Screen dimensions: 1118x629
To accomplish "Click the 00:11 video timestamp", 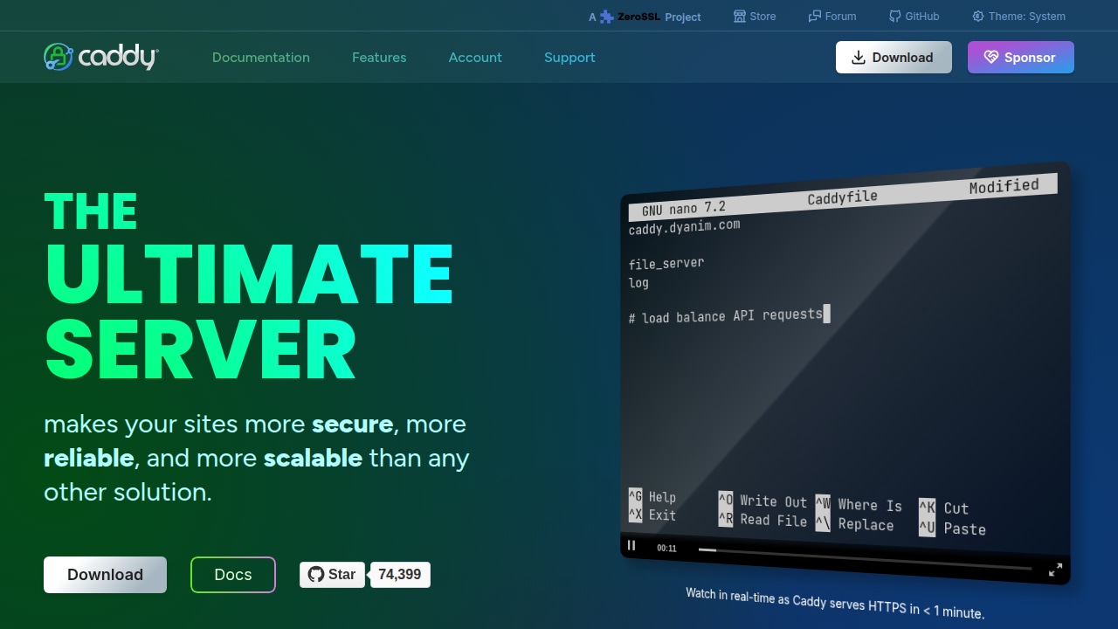I will point(666,549).
